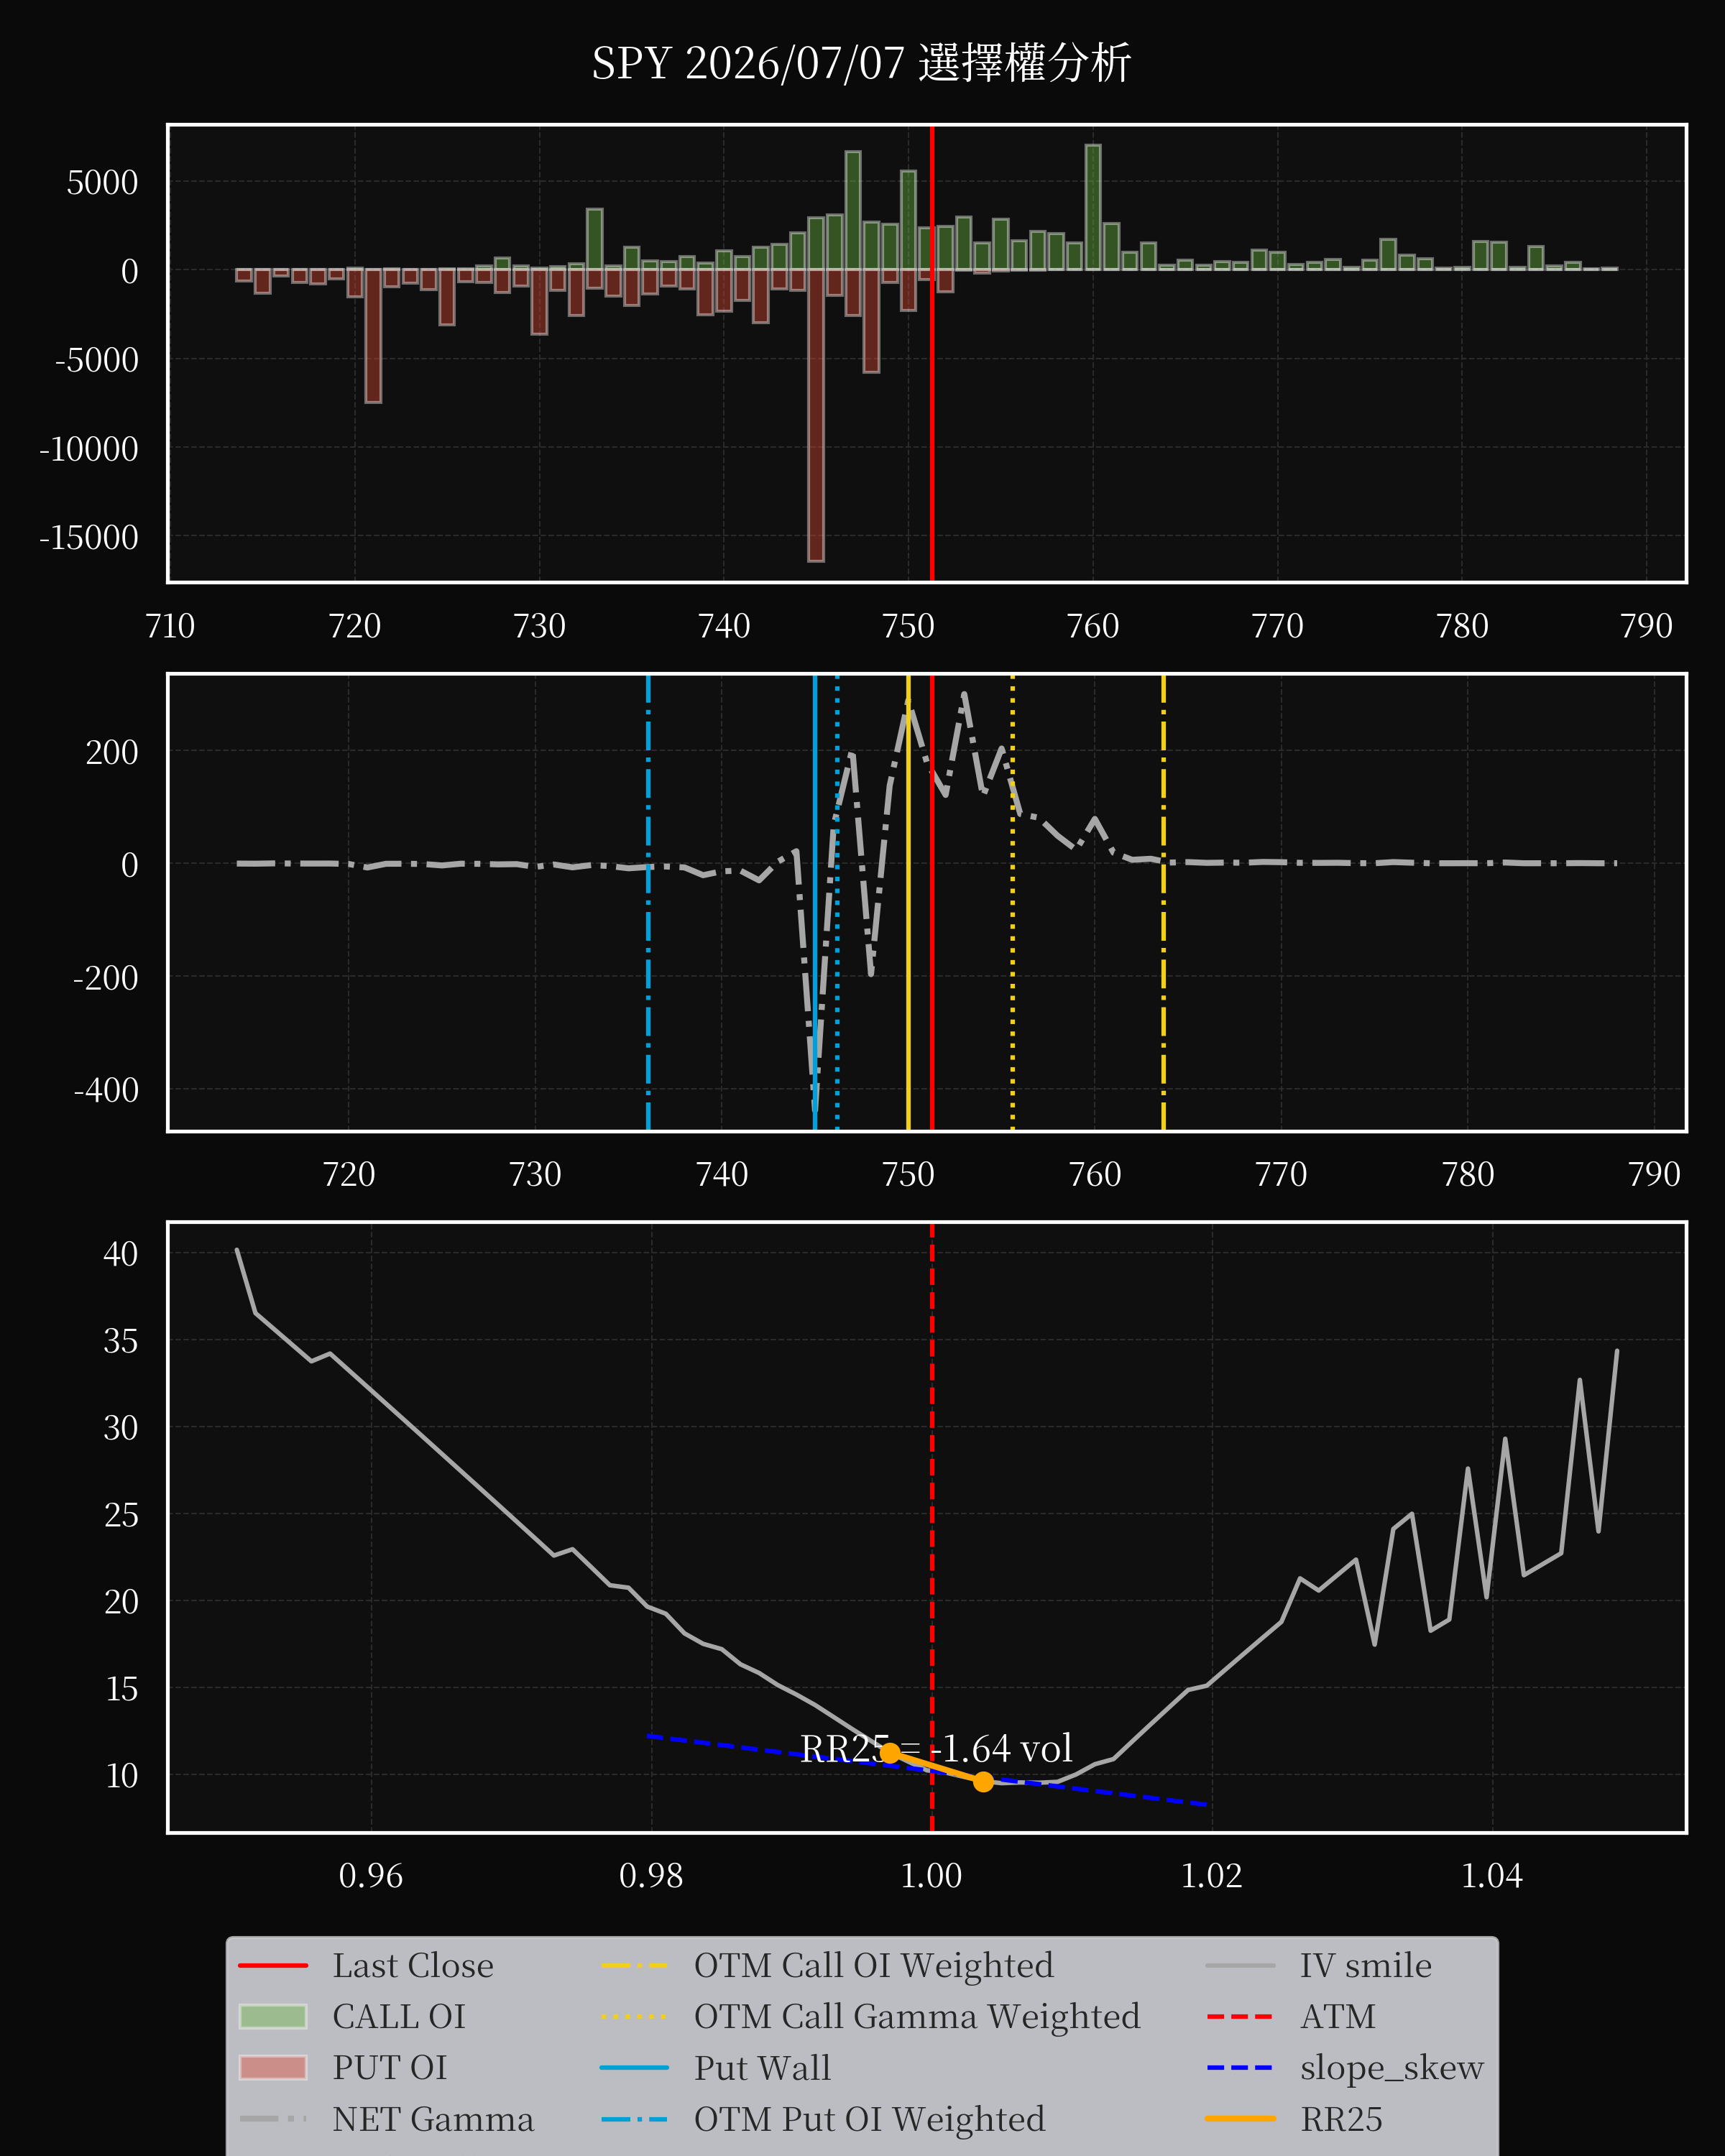The image size is (1725, 2156).
Task: Click the RR25 = -1.64 vol annotation
Action: [936, 1749]
